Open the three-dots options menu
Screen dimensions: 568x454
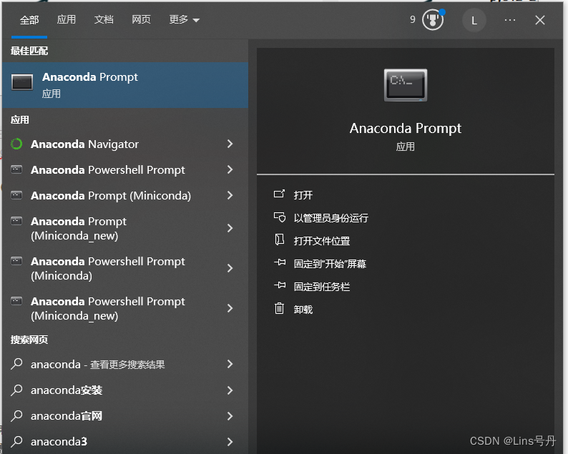click(509, 20)
